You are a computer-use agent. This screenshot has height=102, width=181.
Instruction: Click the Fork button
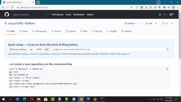(x=165, y=23)
